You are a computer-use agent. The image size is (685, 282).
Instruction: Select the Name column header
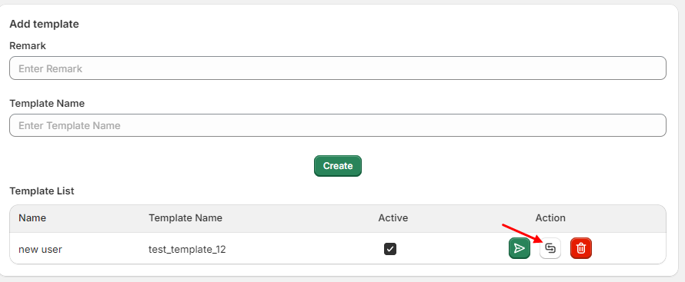[x=32, y=218]
